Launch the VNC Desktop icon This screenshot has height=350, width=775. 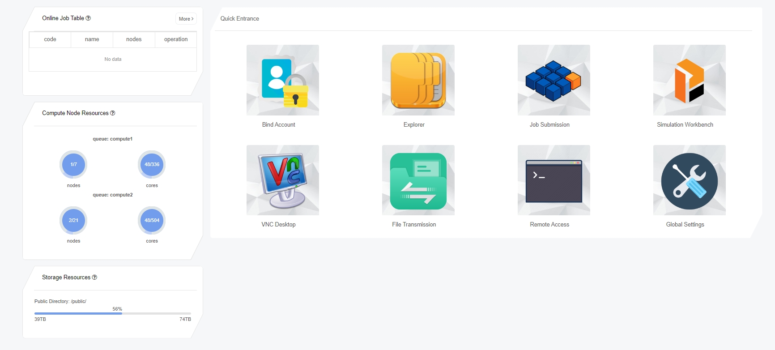(x=283, y=180)
